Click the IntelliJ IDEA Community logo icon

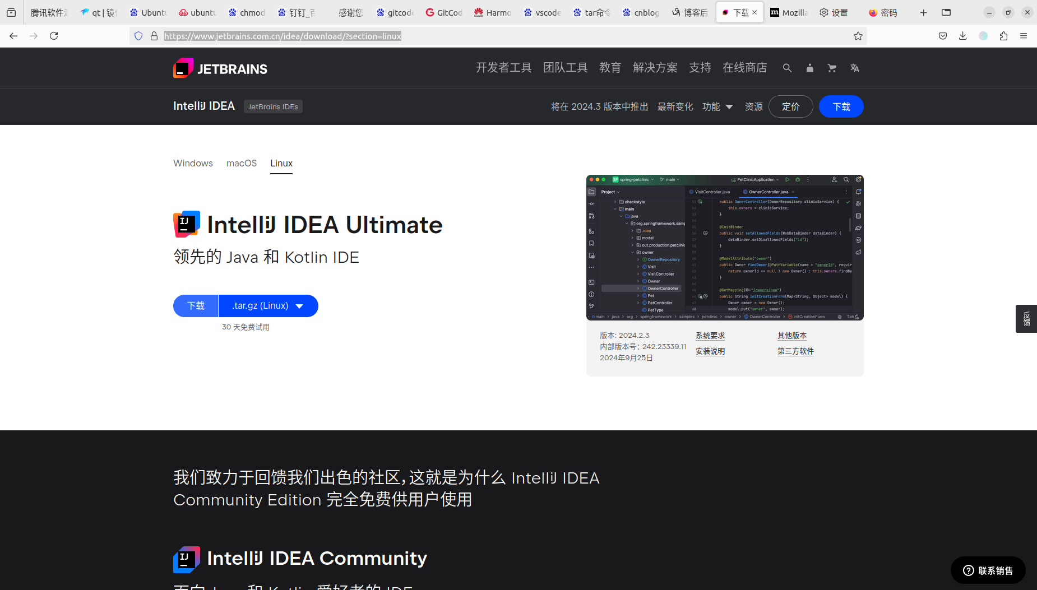[187, 559]
